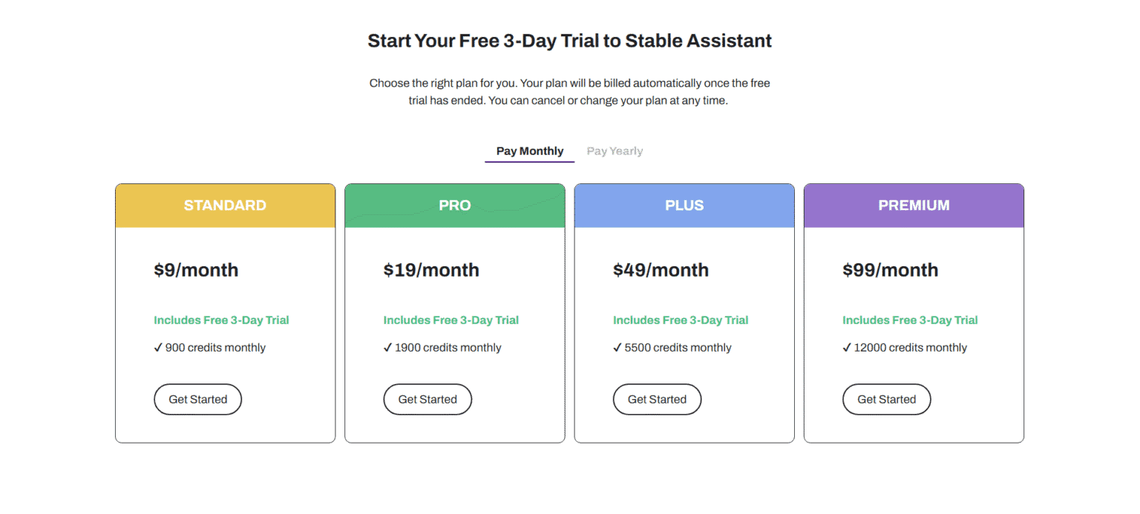Click the checkmark next to 5500 credits monthly
This screenshot has width=1140, height=514.
[x=617, y=348]
